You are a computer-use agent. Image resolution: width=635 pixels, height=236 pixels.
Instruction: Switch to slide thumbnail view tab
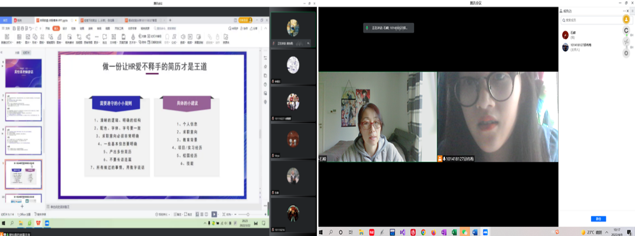coord(27,53)
